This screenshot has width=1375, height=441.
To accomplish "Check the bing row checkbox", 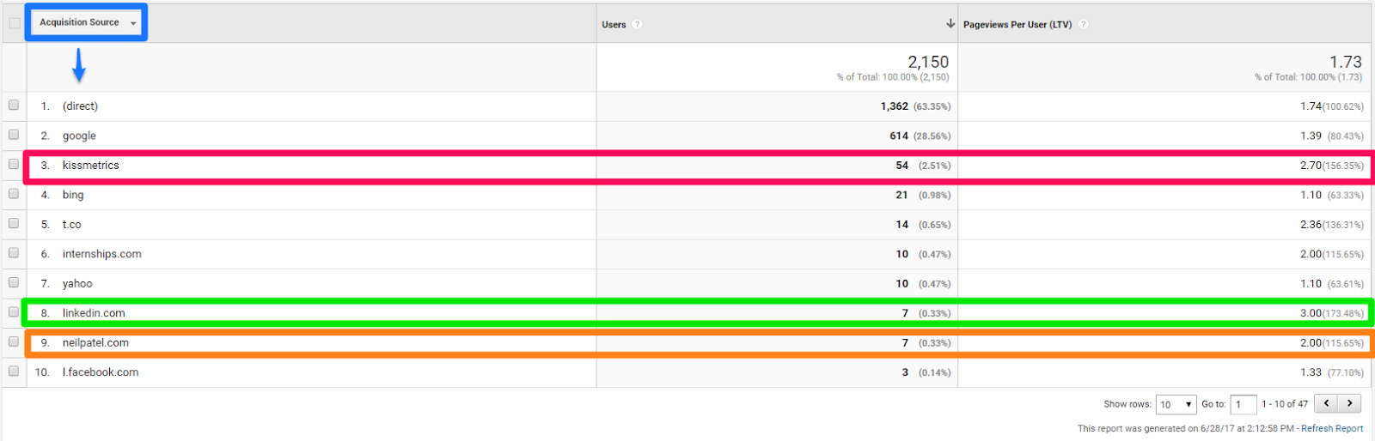I will pos(14,194).
